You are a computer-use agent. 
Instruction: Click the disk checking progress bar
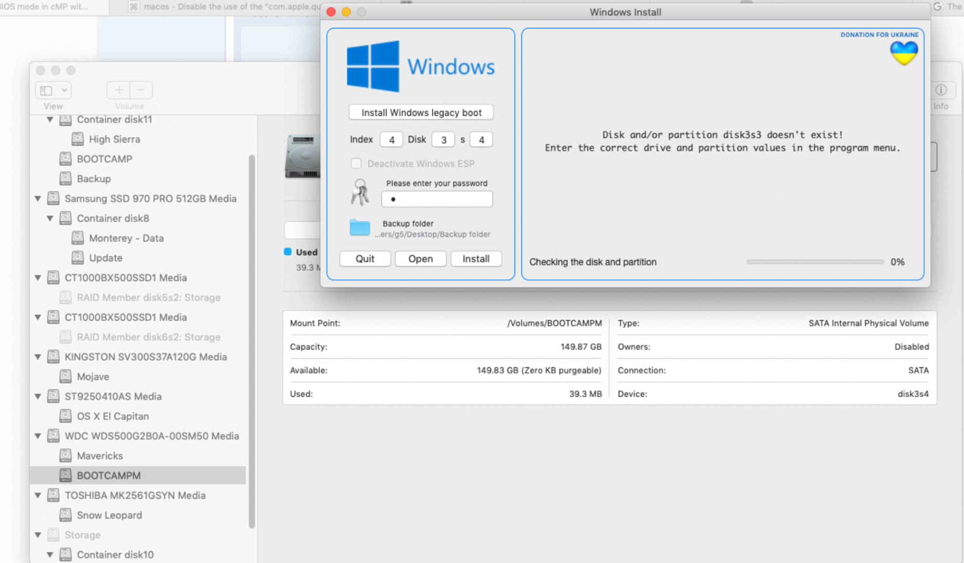pos(815,262)
